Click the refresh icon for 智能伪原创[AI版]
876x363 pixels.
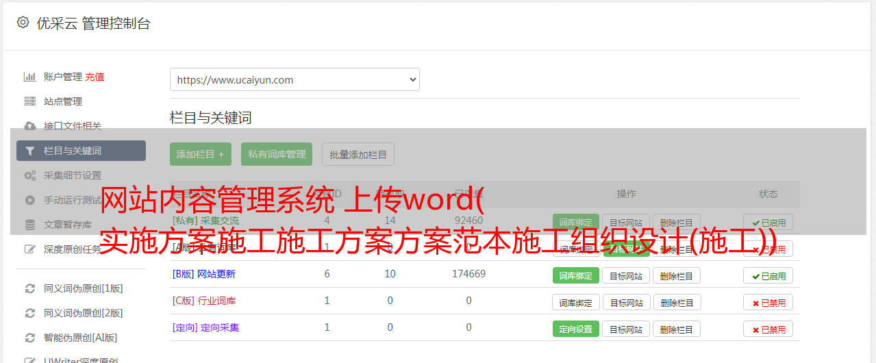coord(30,338)
